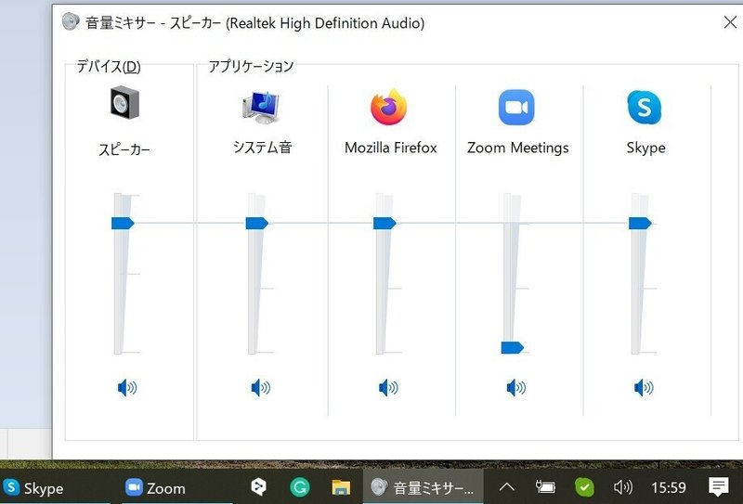Viewport: 743px width, 504px height.
Task: Mute Zoom Meetings audio
Action: [x=516, y=388]
